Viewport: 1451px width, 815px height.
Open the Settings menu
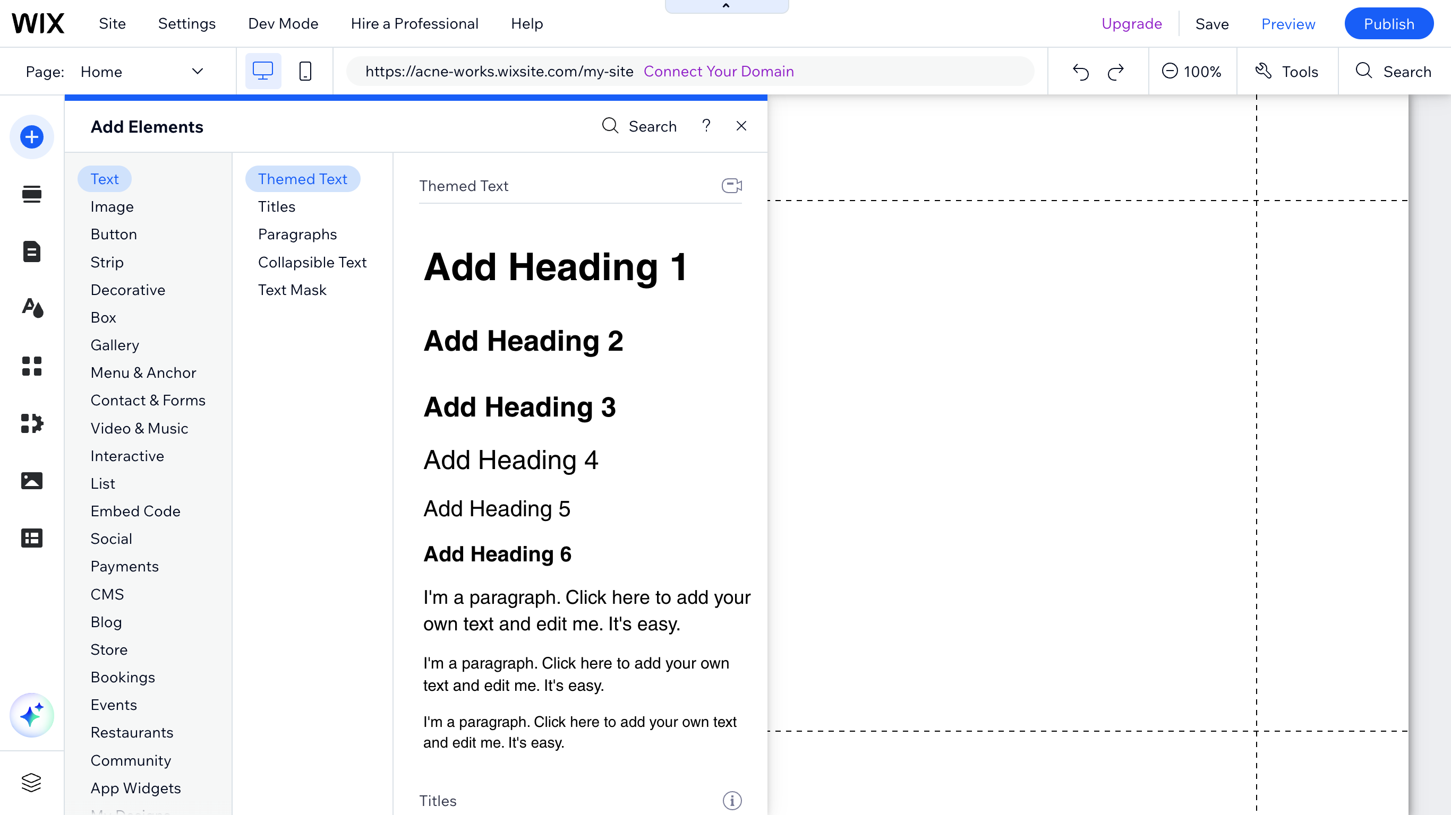click(186, 24)
